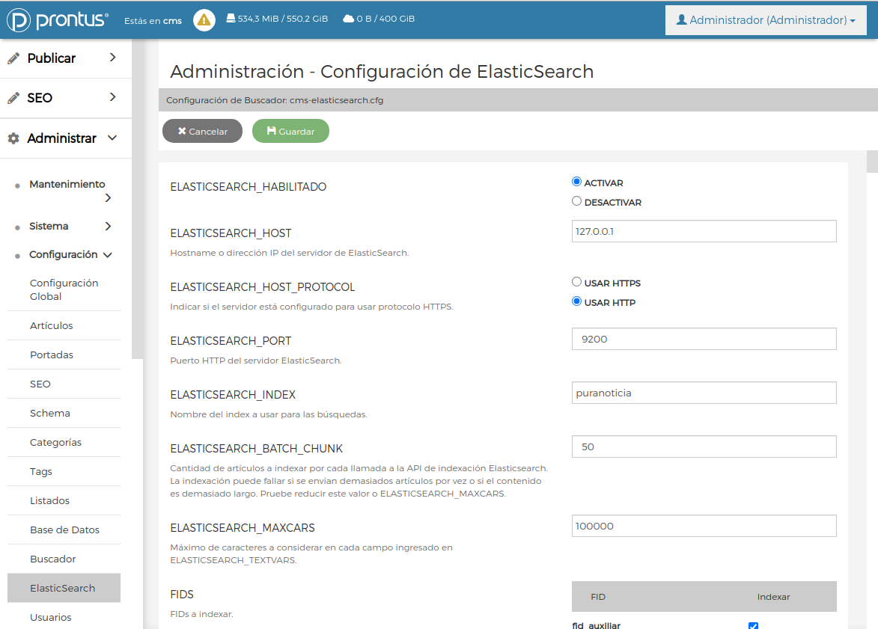Screen dimensions: 878x629
Task: Click the 0 B / 400 GiB text
Action: tap(385, 19)
